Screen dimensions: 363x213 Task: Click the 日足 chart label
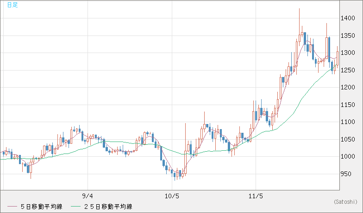[13, 5]
